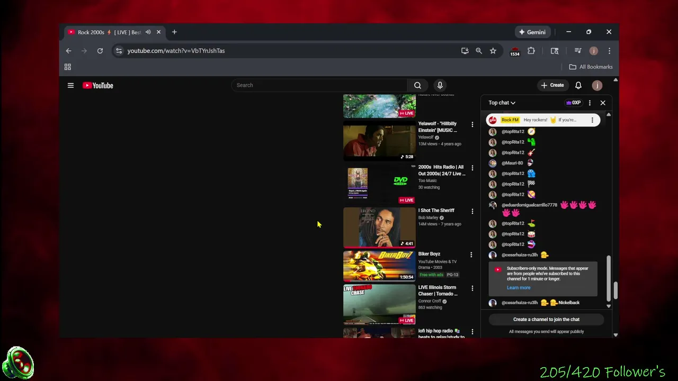Reload the page
Image resolution: width=678 pixels, height=381 pixels.
coord(100,51)
